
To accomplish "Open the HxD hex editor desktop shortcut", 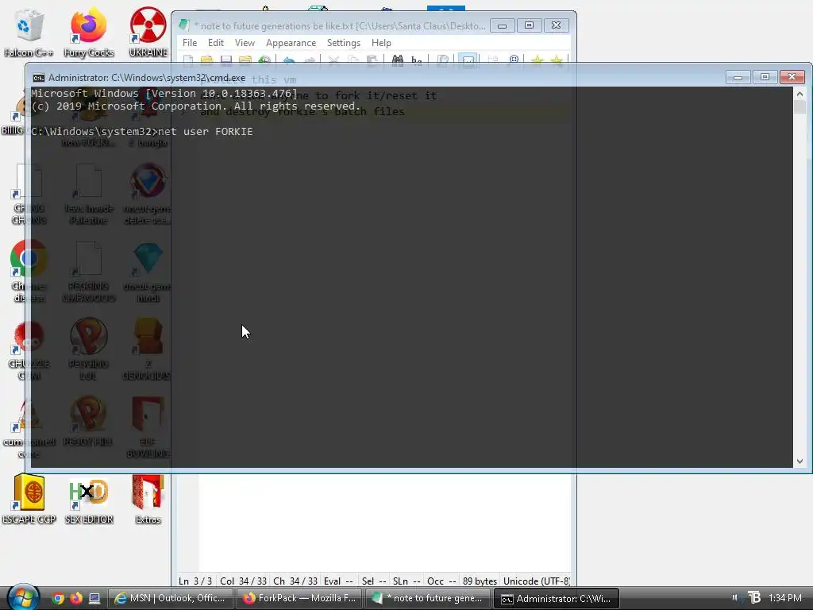I will coord(89,499).
